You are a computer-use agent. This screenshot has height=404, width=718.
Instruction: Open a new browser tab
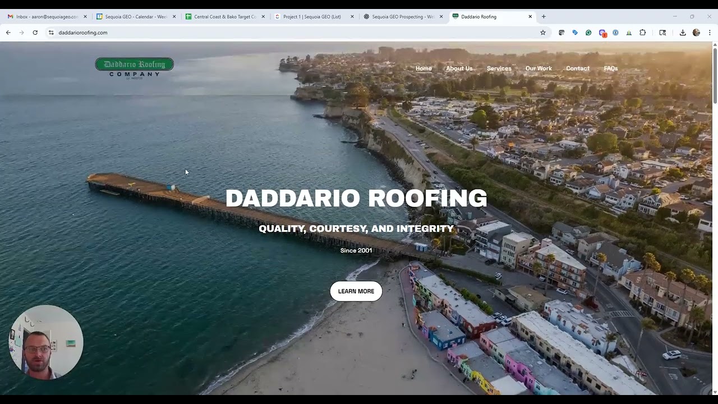[x=544, y=17]
